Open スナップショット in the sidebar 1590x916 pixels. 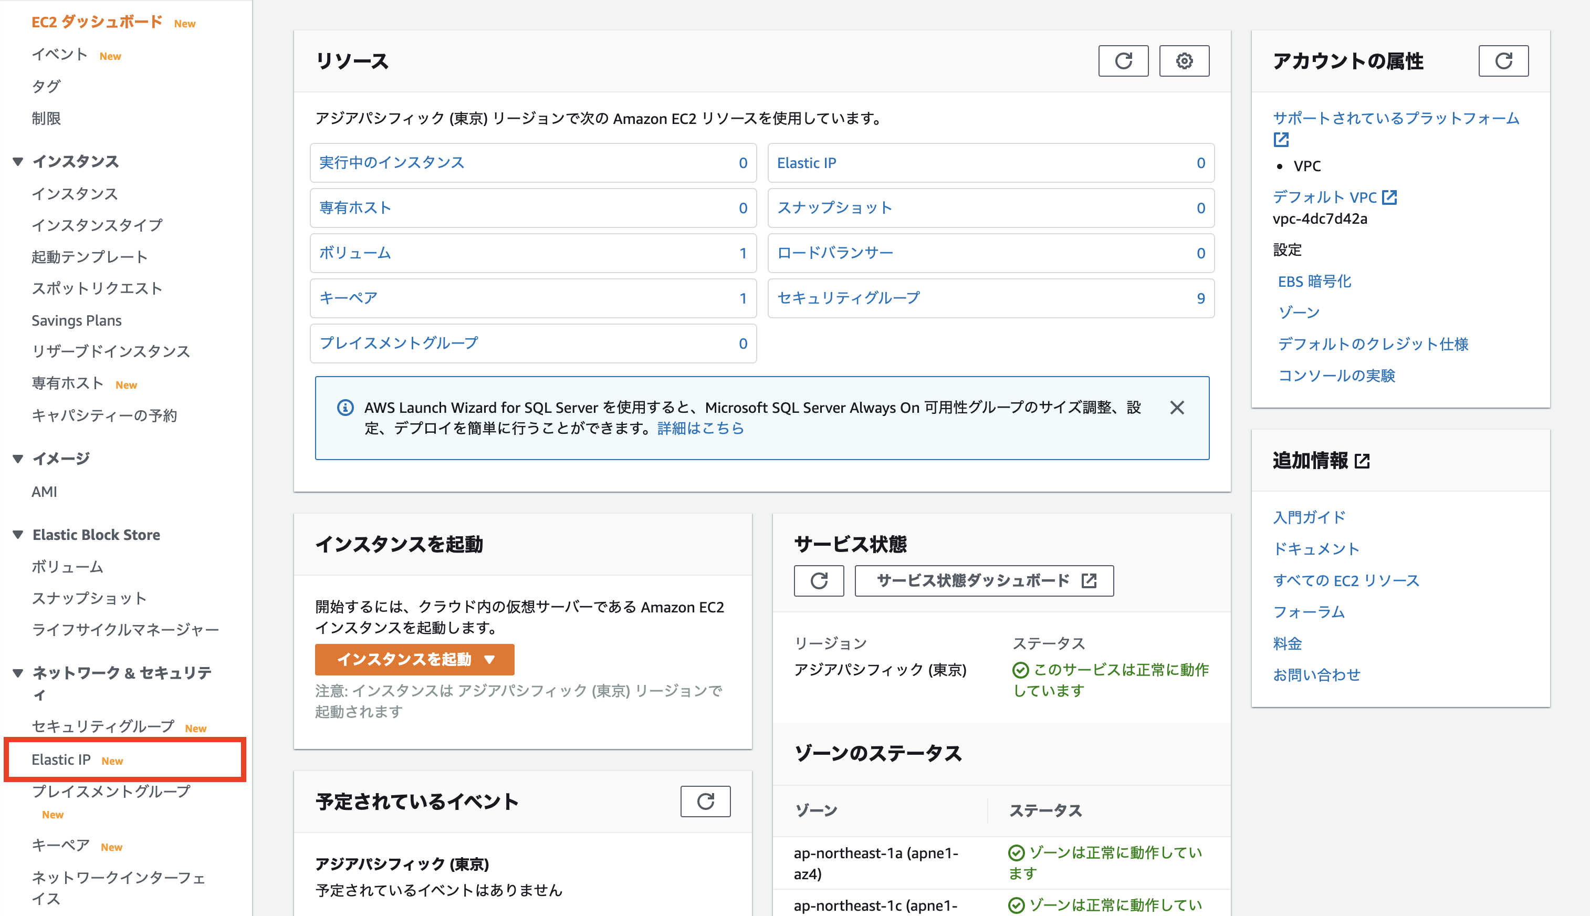pos(89,598)
